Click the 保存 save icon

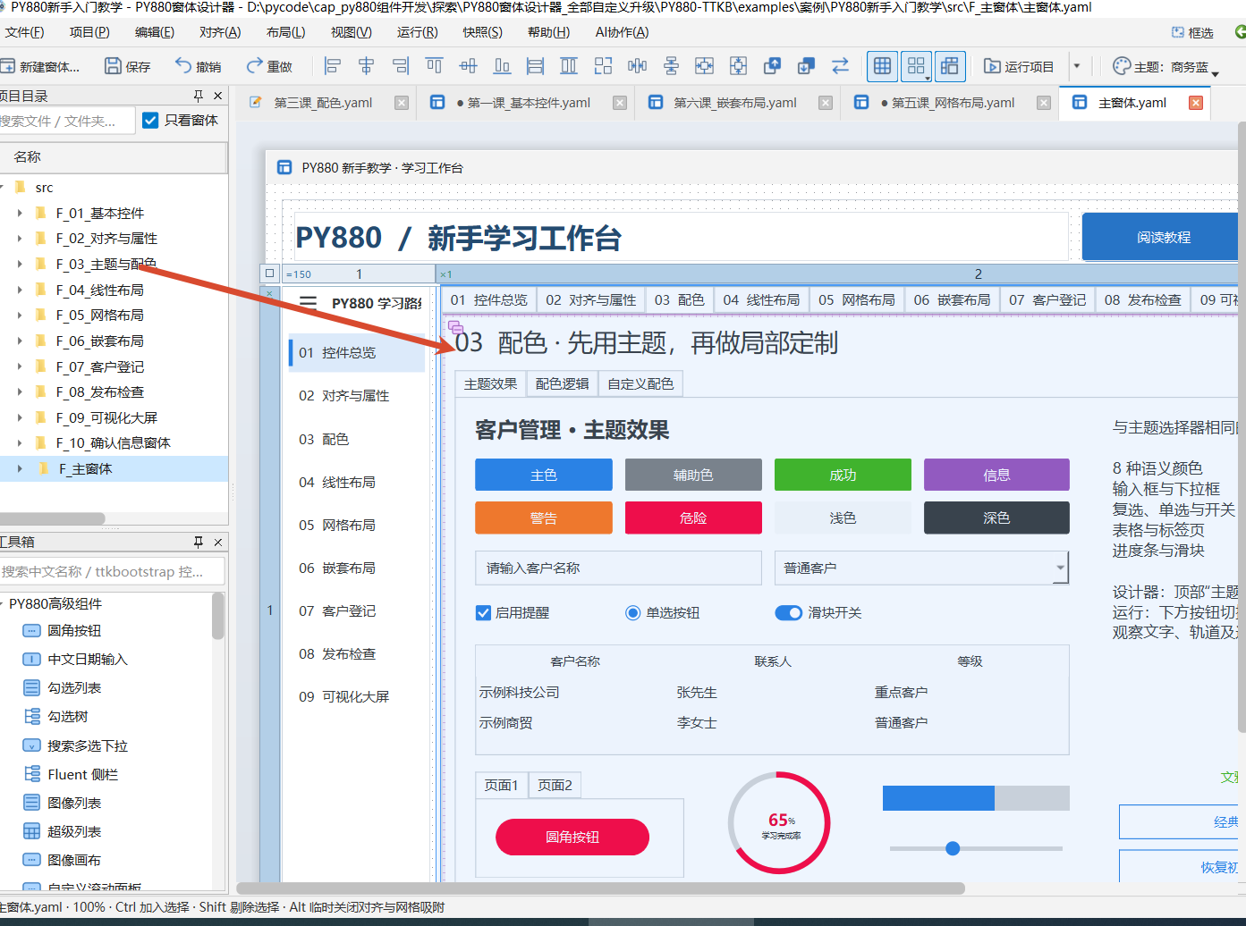click(x=114, y=66)
